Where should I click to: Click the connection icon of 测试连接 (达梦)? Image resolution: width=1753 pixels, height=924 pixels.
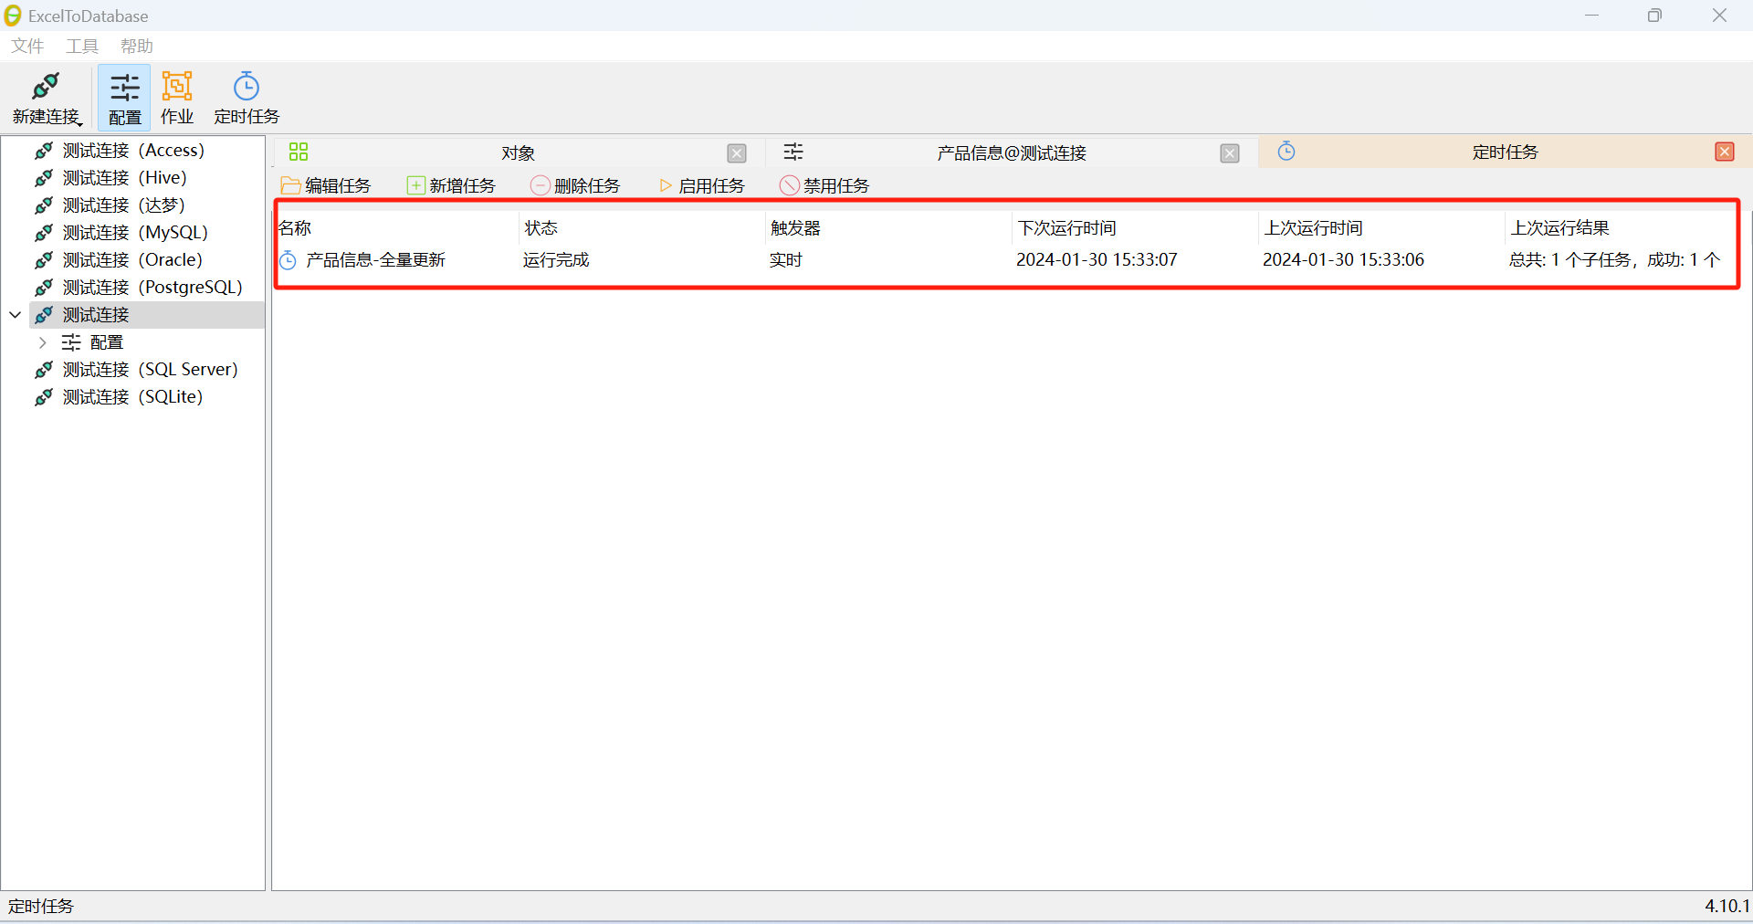pyautogui.click(x=43, y=205)
